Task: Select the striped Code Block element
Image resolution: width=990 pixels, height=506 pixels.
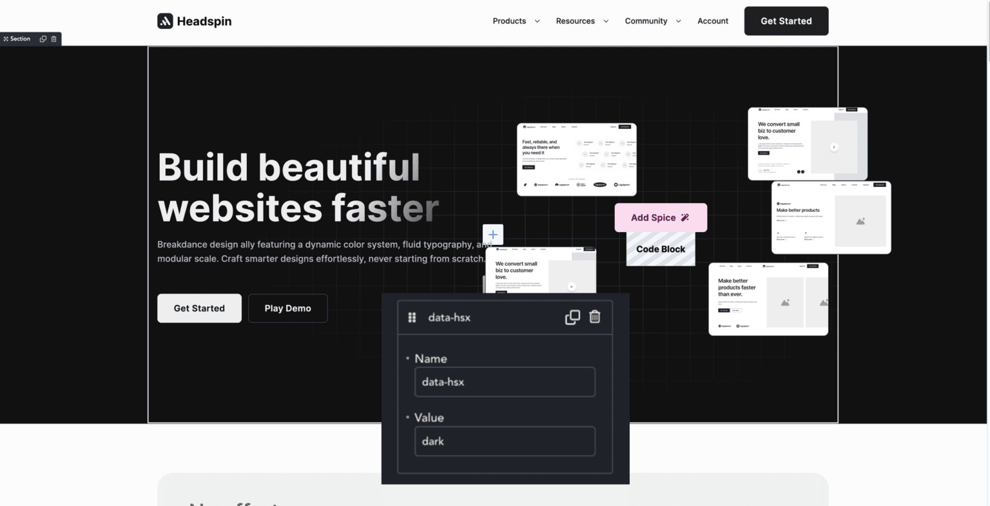Action: click(x=661, y=249)
